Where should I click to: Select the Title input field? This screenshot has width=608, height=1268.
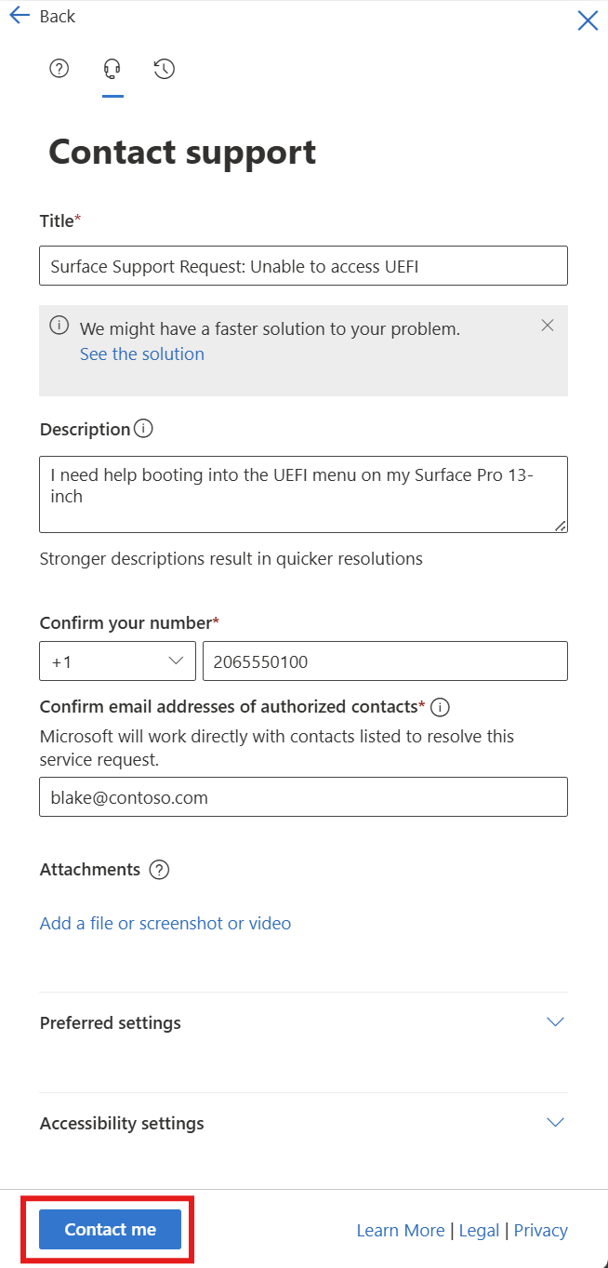click(303, 265)
